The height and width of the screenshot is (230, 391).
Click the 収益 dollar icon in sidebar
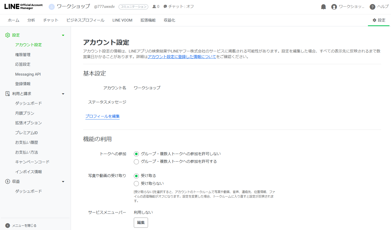tap(7, 181)
